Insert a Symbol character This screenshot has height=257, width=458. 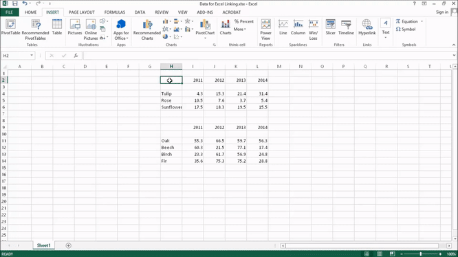coord(406,29)
